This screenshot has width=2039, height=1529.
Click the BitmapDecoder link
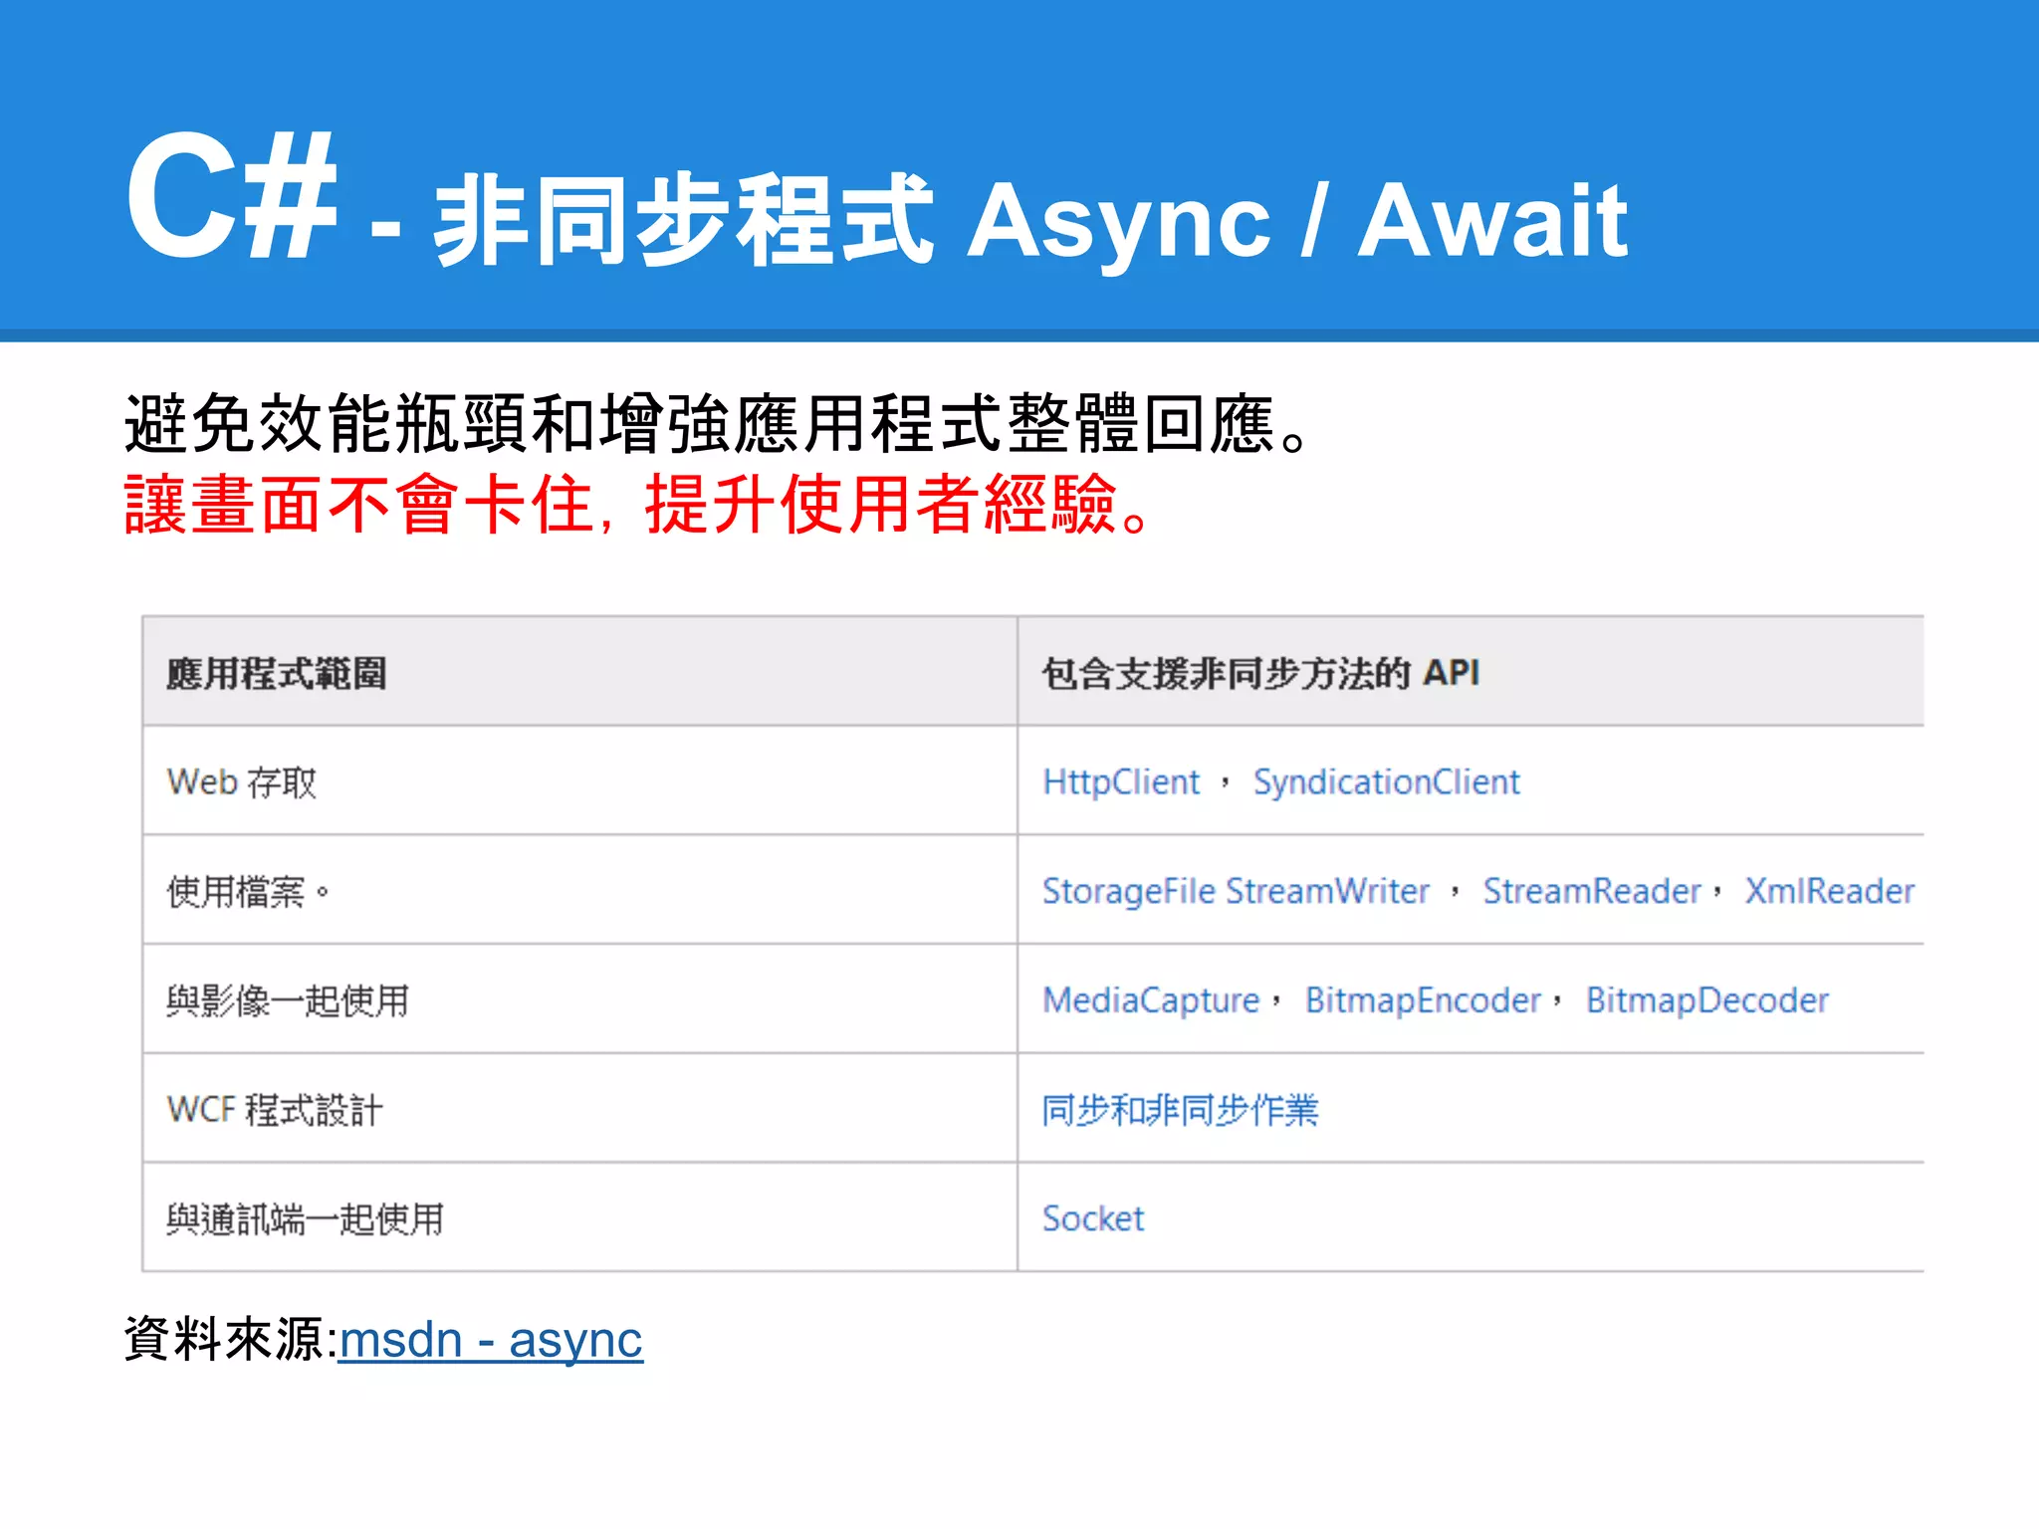tap(1706, 1000)
